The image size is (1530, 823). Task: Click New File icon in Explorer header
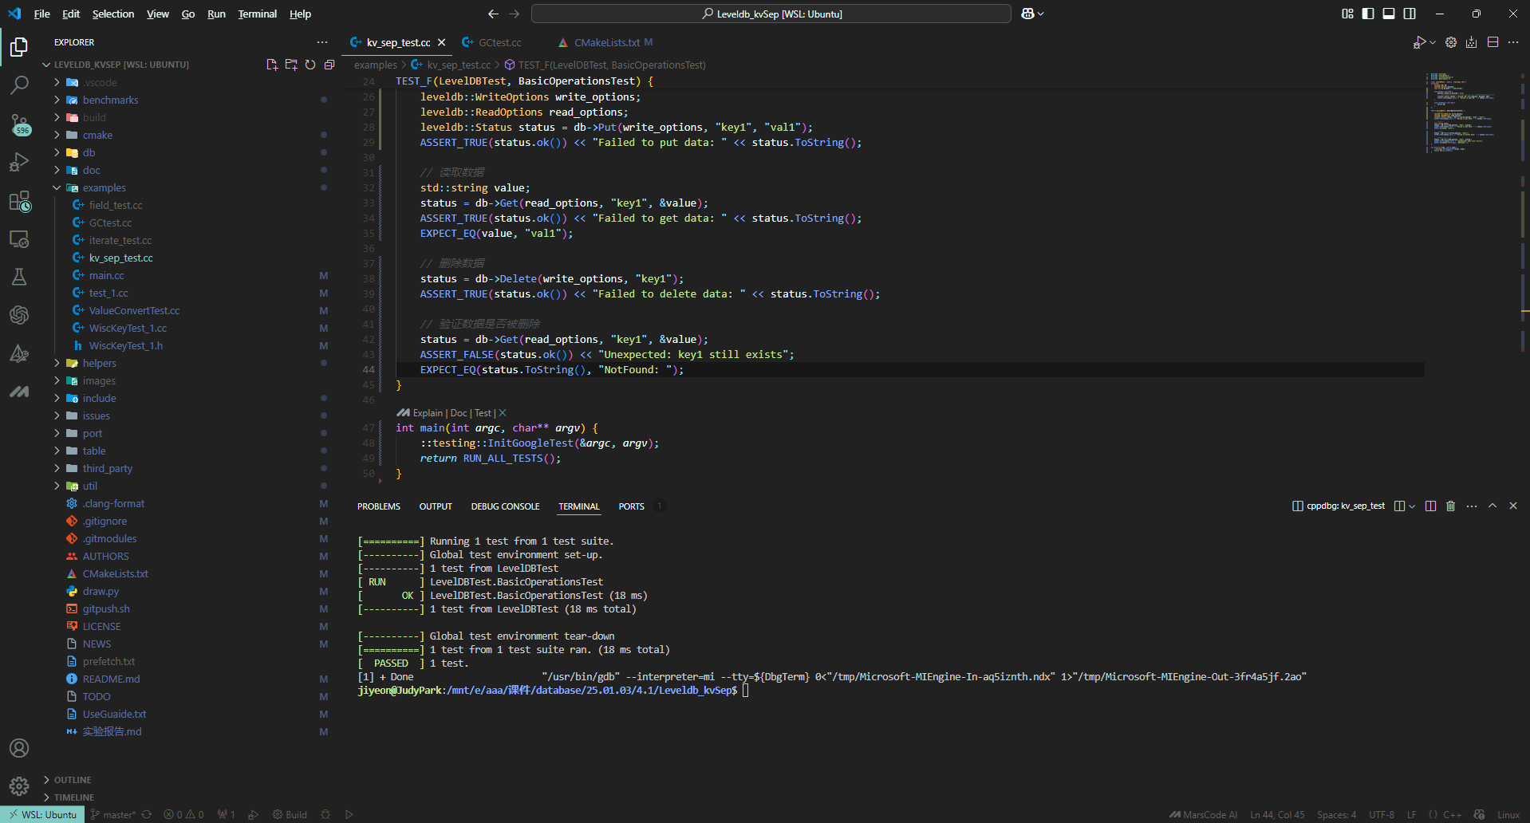pyautogui.click(x=272, y=65)
